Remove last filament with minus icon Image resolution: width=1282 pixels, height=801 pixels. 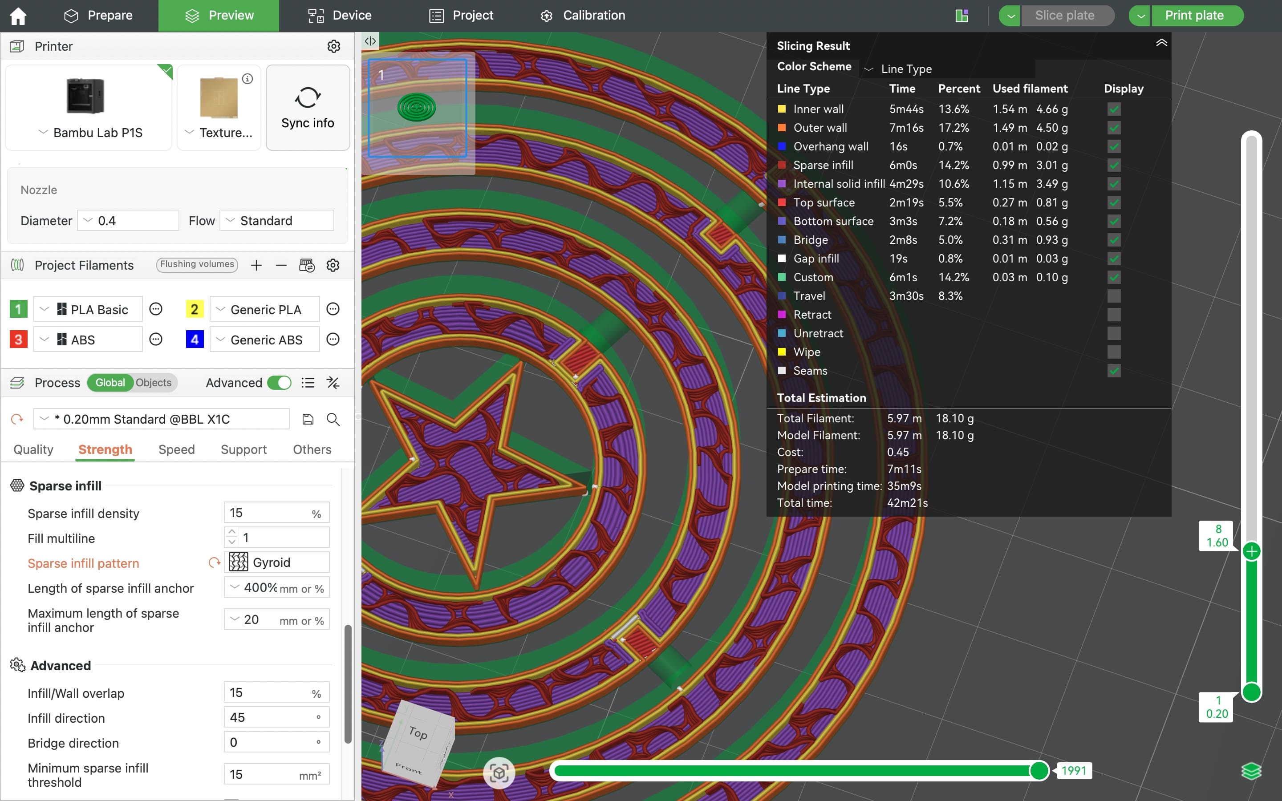click(x=281, y=265)
